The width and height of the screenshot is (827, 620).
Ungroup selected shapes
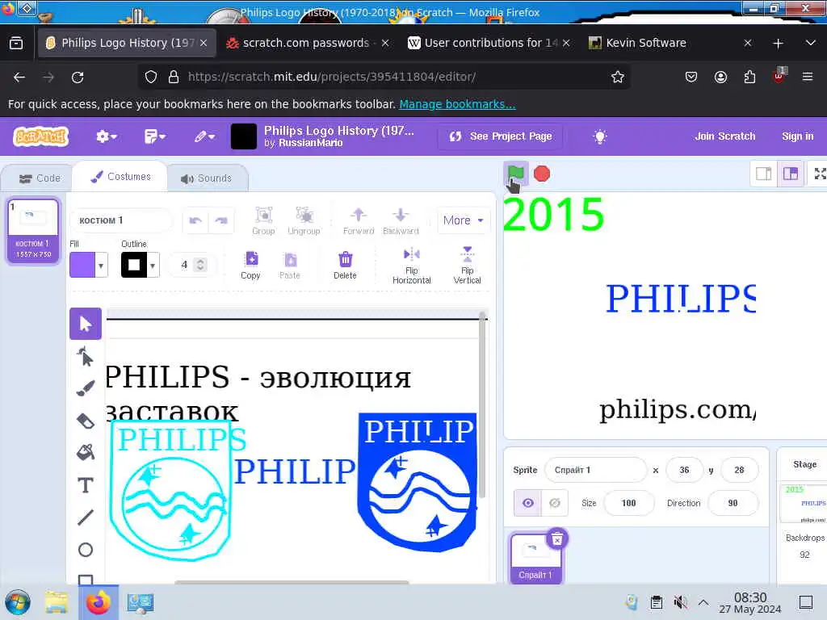[304, 220]
